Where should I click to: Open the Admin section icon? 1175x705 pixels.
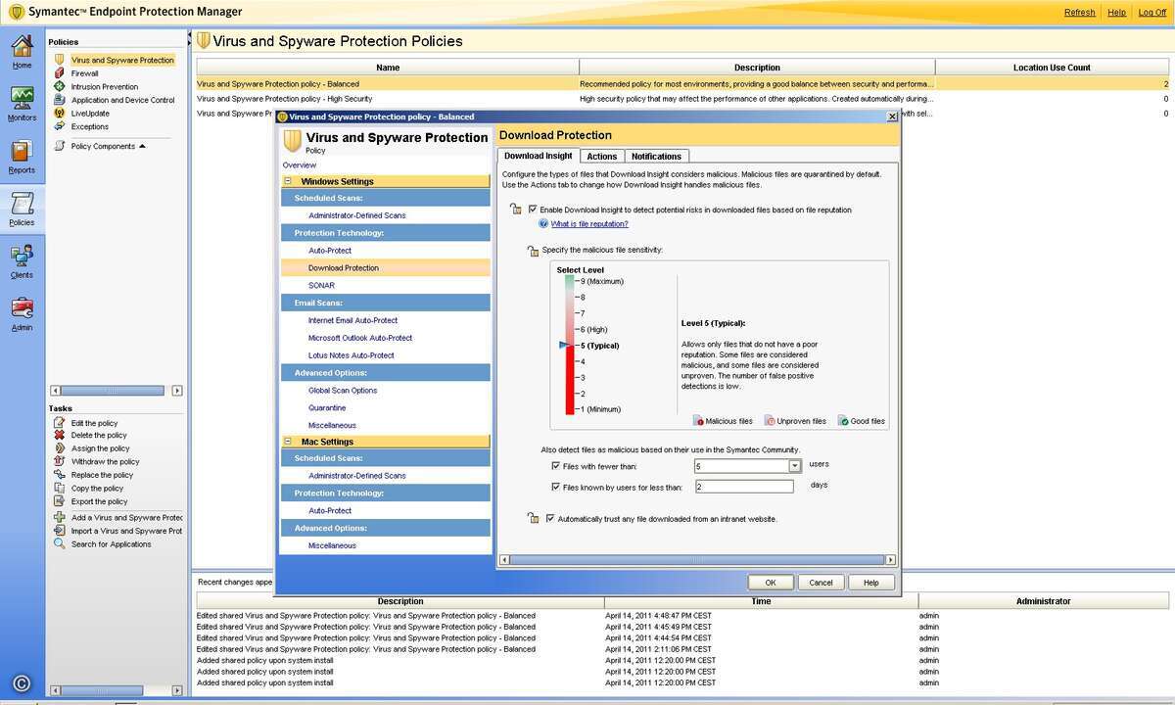[22, 313]
